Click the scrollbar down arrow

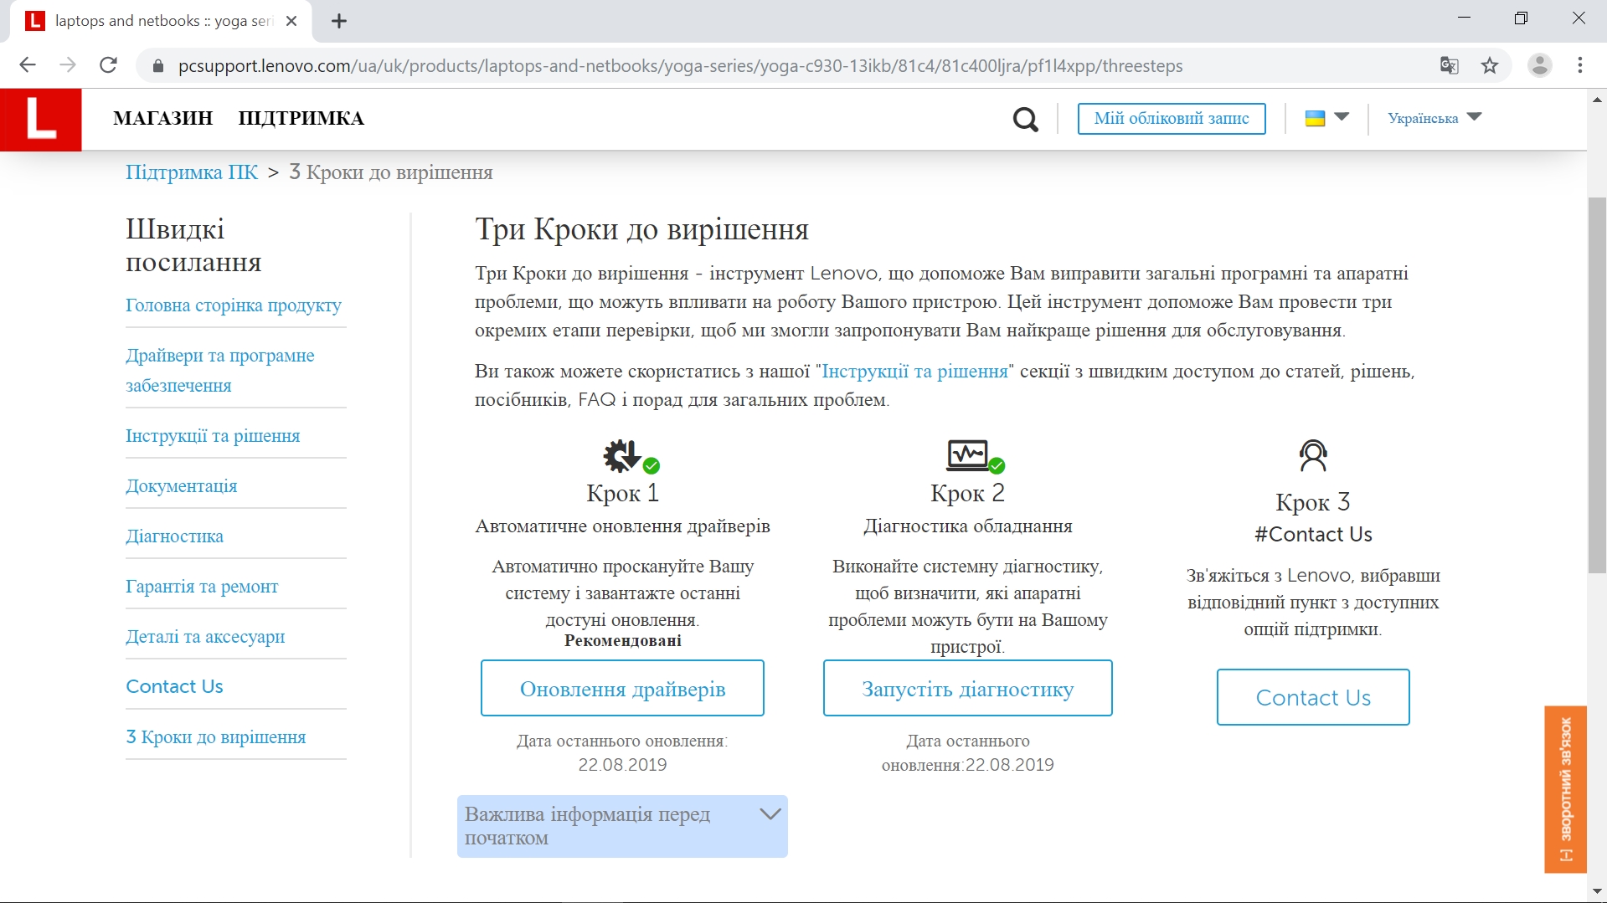(x=1597, y=892)
